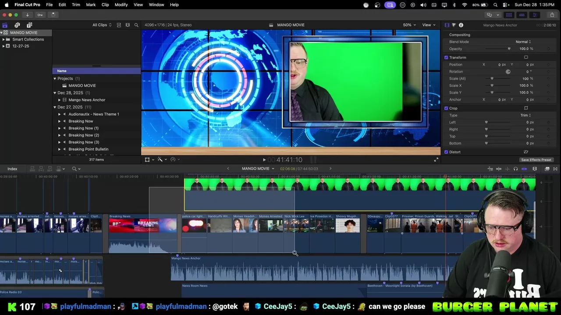Screen dimensions: 561x315
Task: Open the Crop Type Trim dropdown
Action: click(x=525, y=115)
